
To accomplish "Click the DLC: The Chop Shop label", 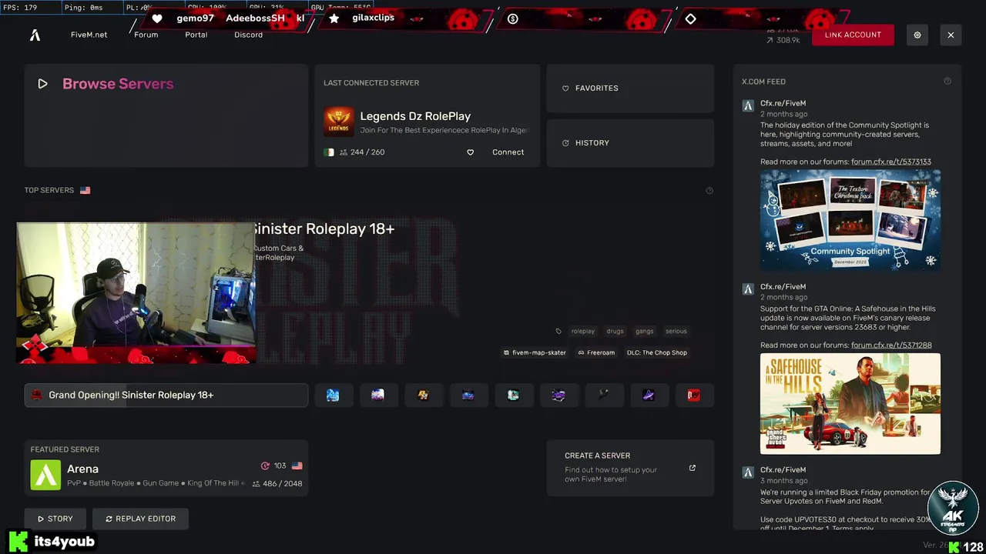I will click(657, 353).
